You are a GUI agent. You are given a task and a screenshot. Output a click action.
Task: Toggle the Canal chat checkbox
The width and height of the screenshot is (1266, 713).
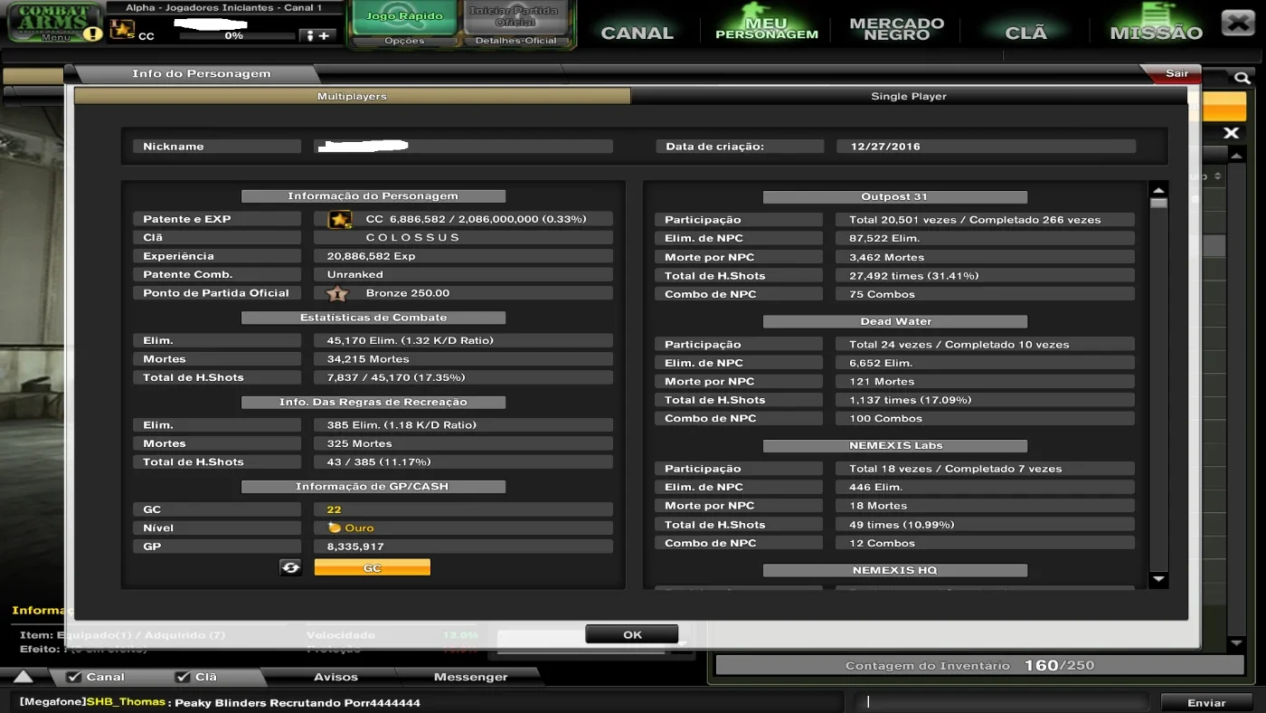pyautogui.click(x=74, y=677)
